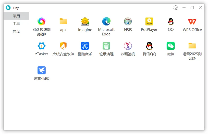
Task: Click the "沙漏验机" label text
Action: (128, 54)
